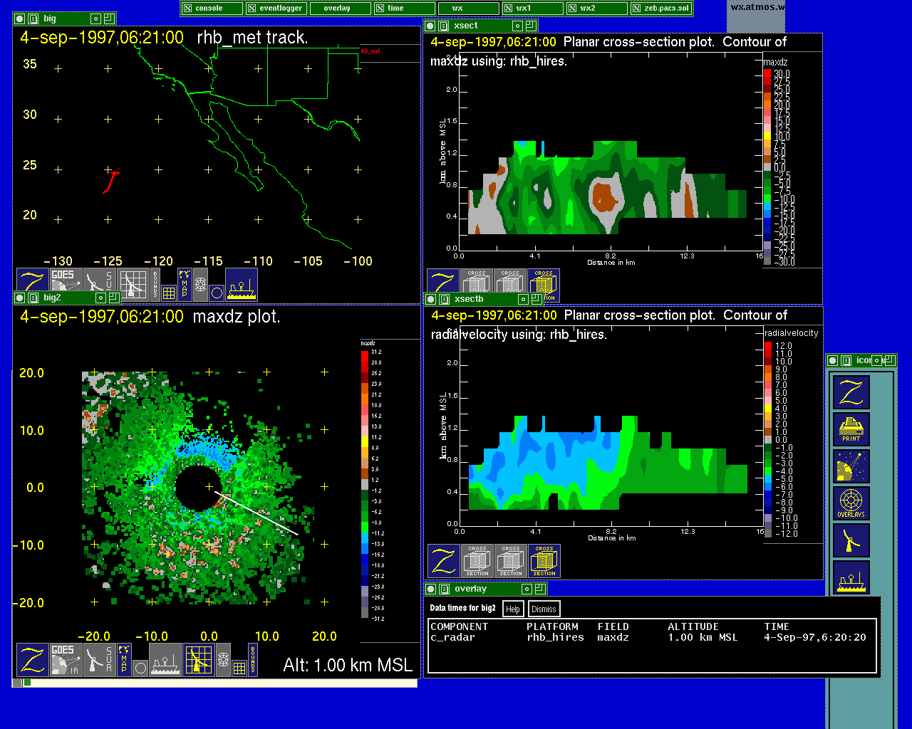Click the SUR radar scan icon in big2

coord(99,660)
